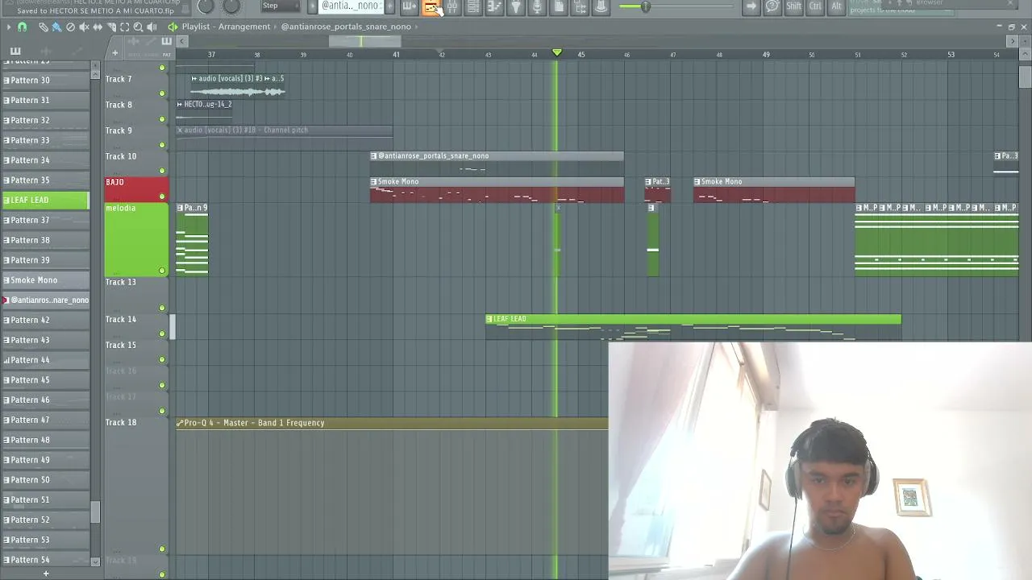Enable the magnet snap option
The height and width of the screenshot is (580, 1032).
pos(22,27)
